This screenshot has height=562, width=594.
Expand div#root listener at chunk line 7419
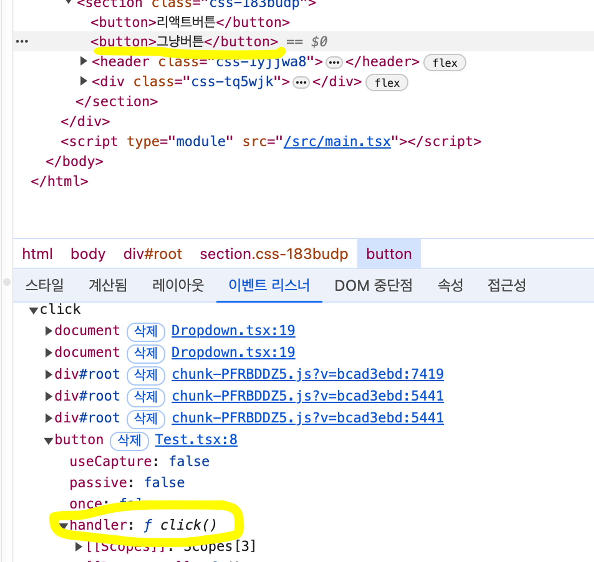(x=48, y=374)
